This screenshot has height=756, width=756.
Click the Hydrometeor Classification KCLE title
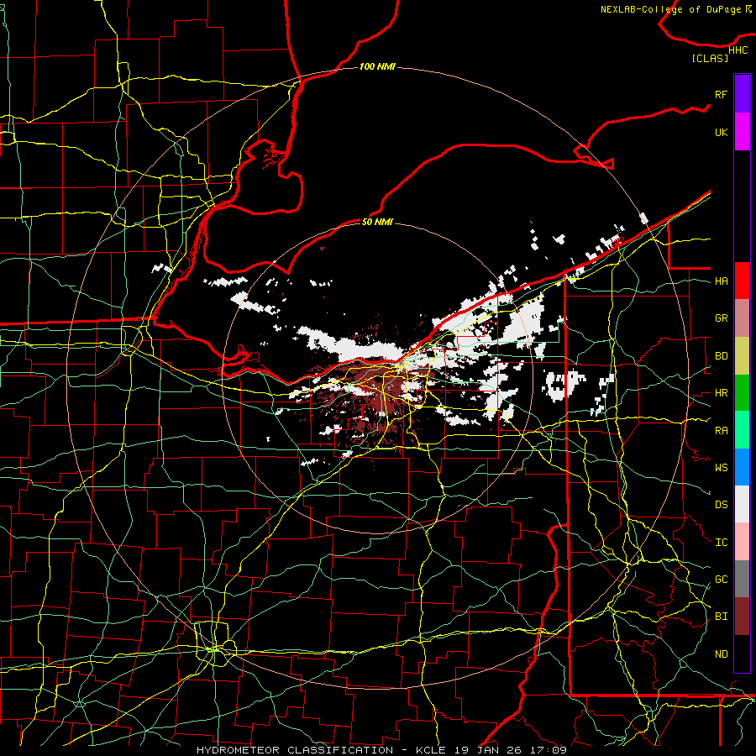pos(381,750)
